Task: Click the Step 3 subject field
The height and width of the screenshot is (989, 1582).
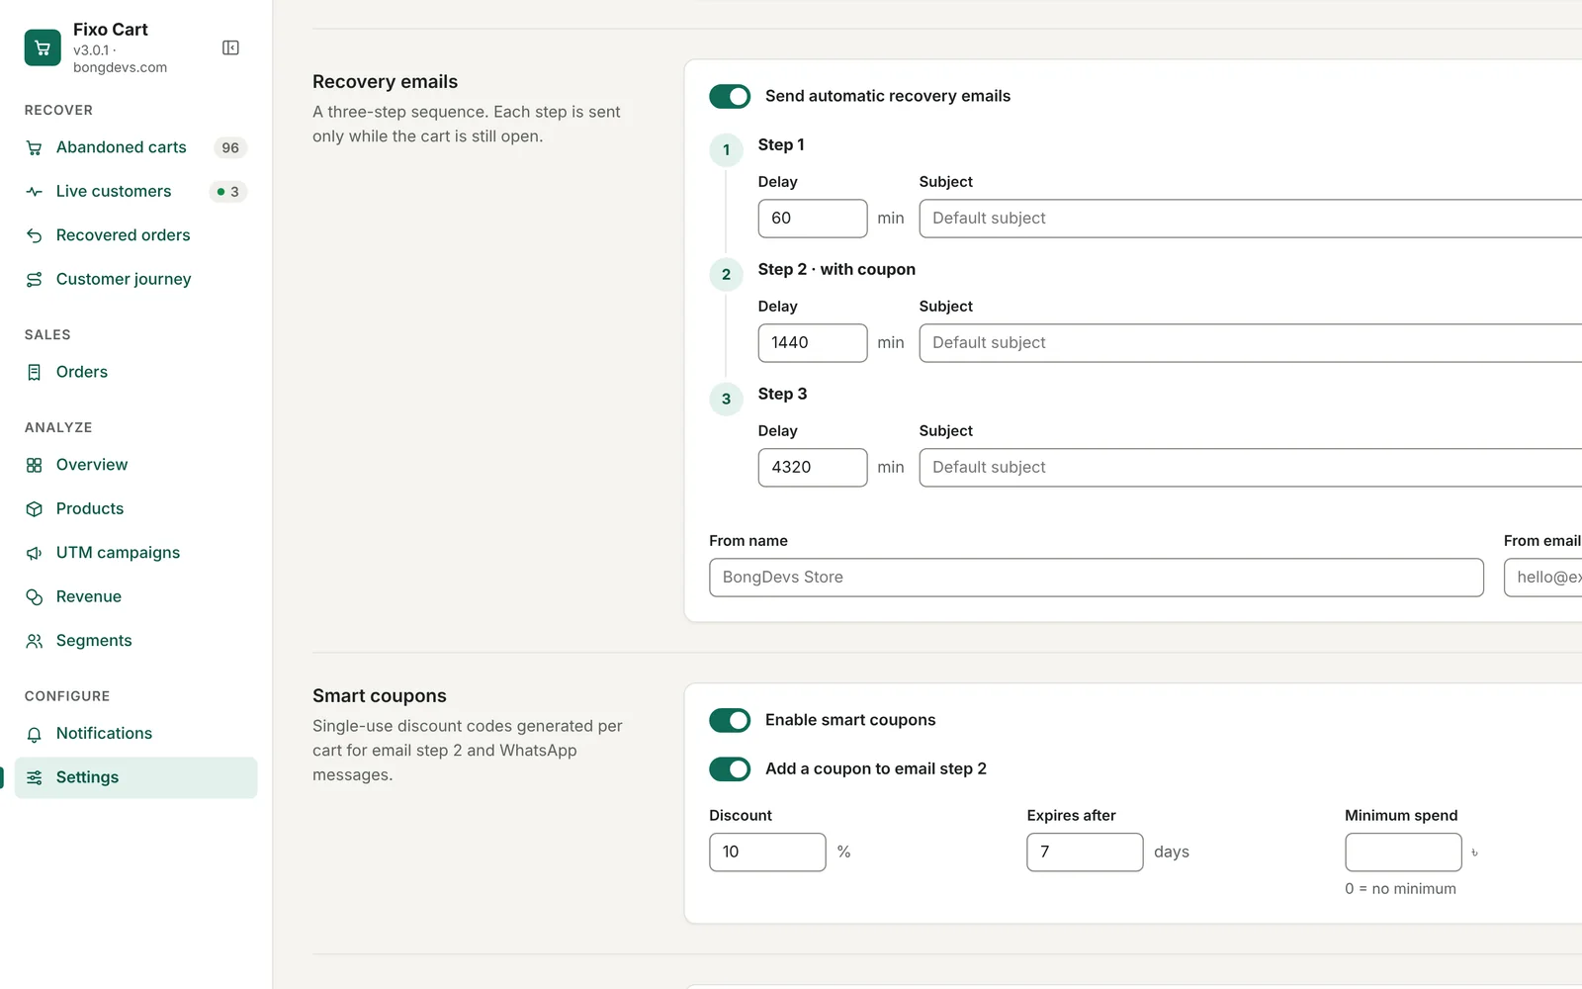Action: click(x=1251, y=468)
